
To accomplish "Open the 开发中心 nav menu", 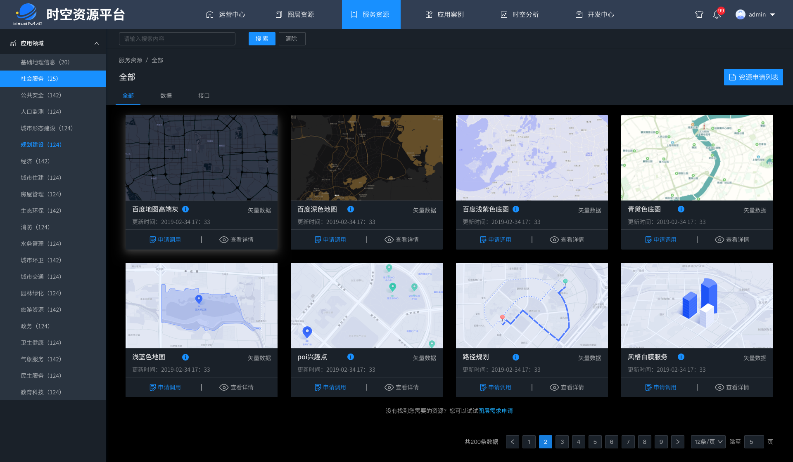I will point(595,14).
